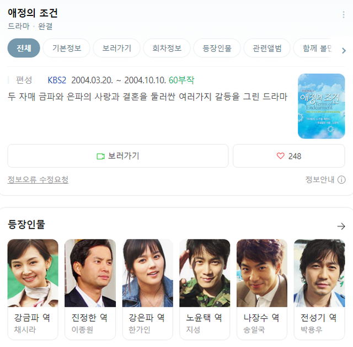Viewport: 353px width, 347px height.
Task: Click the 정보안내 info circle icon
Action: coord(341,180)
